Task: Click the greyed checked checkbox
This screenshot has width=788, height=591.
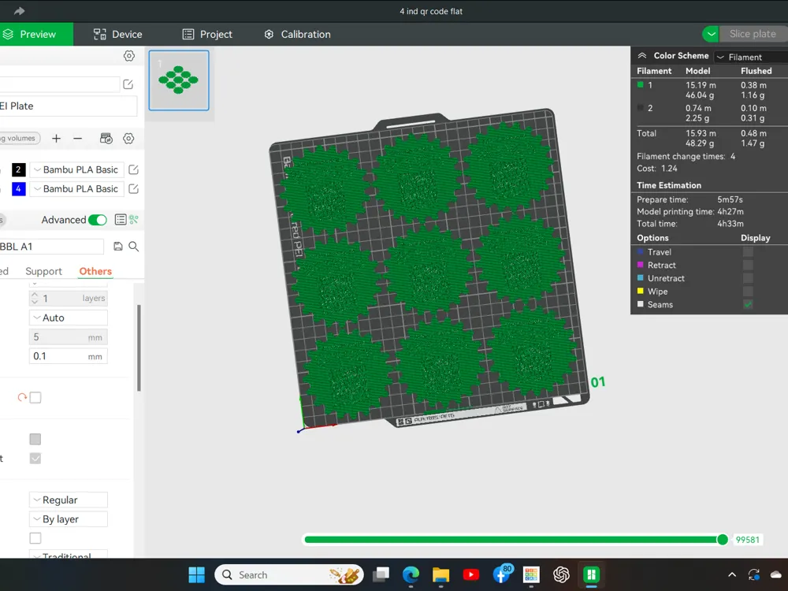Action: click(35, 459)
